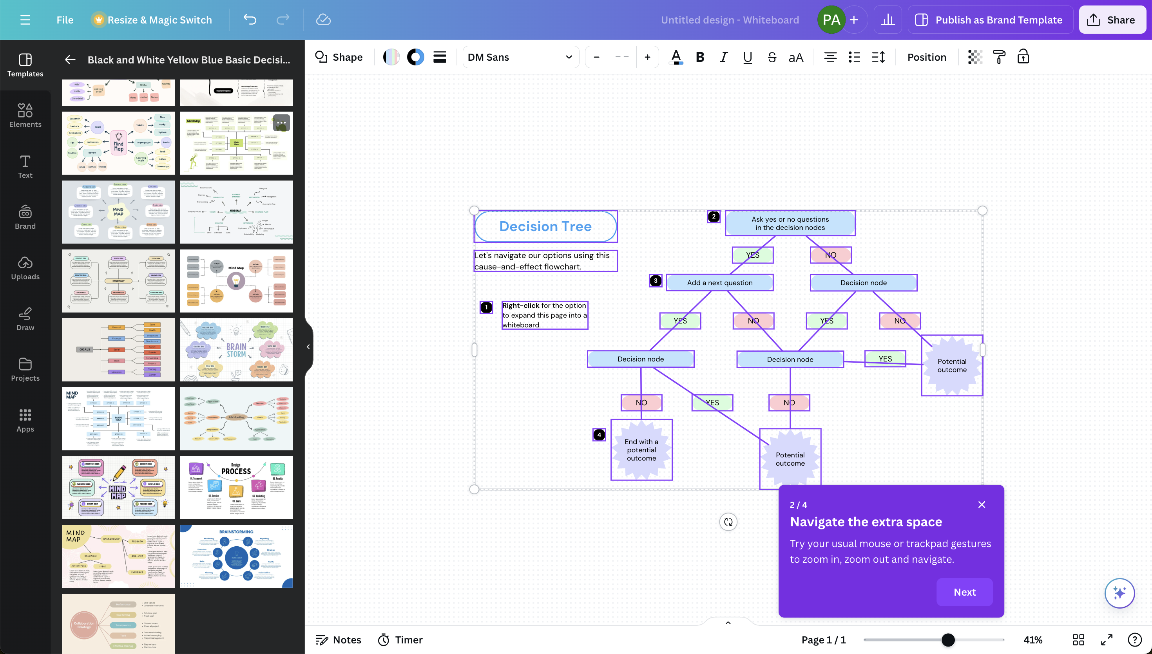Click Publish as Brand Template

[990, 20]
